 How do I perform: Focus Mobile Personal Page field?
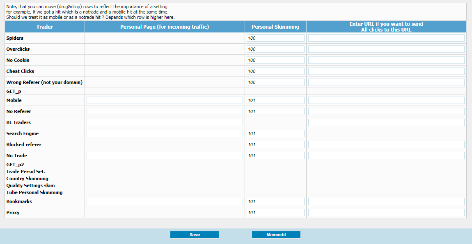point(165,101)
